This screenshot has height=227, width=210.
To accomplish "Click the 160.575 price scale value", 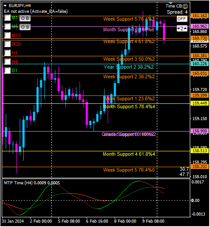I will 199,46.
